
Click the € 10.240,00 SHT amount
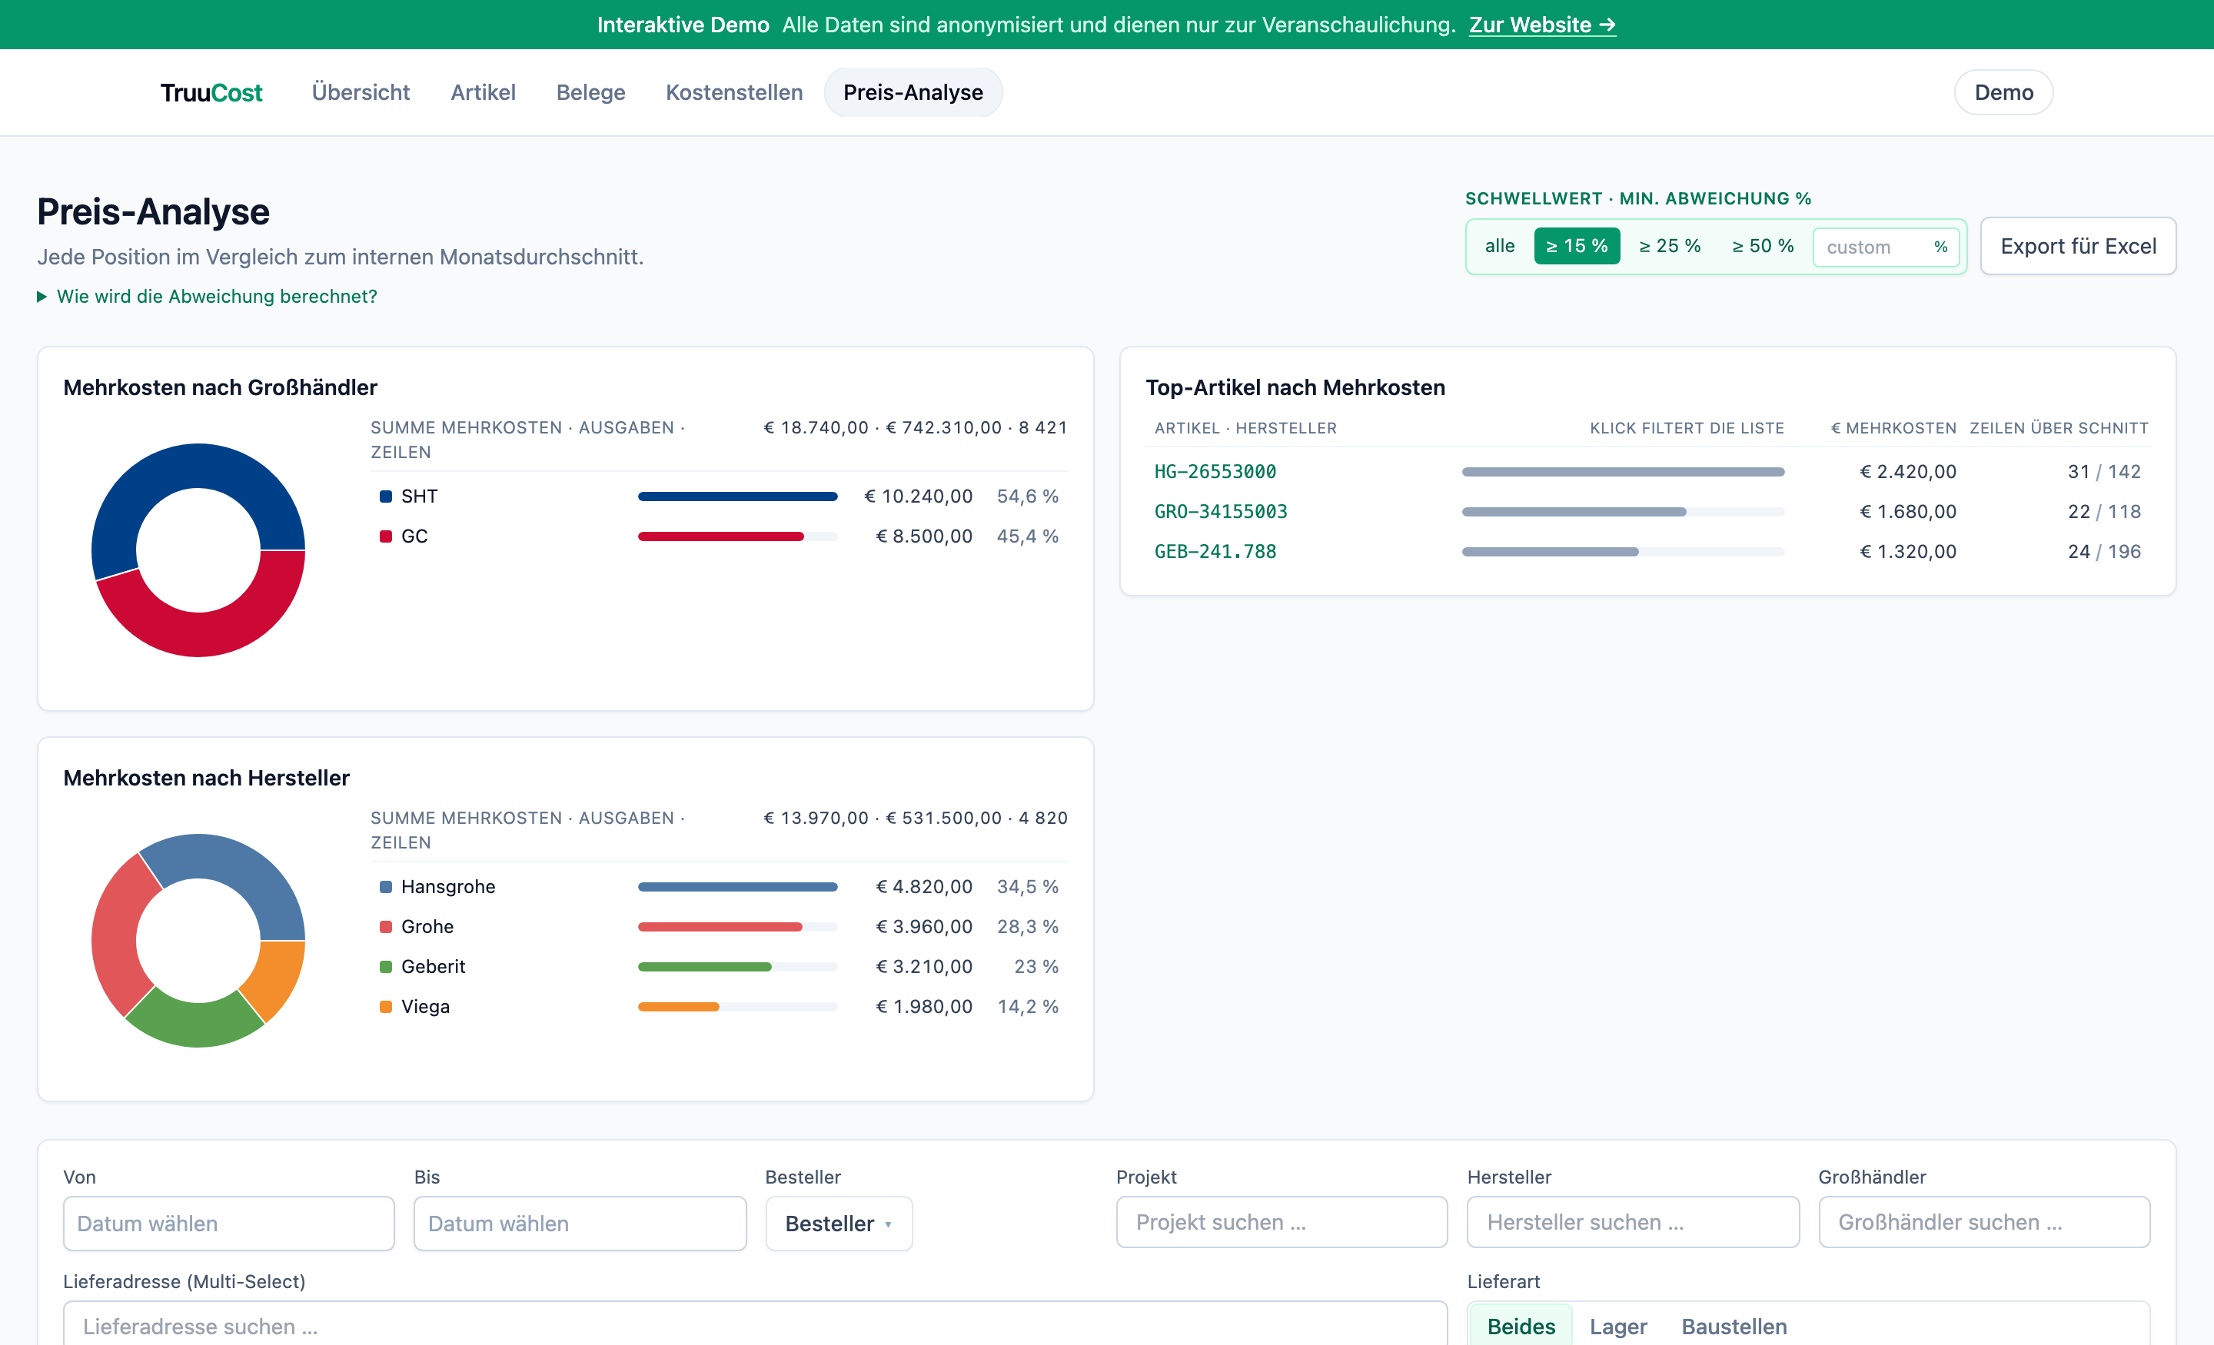click(x=917, y=496)
